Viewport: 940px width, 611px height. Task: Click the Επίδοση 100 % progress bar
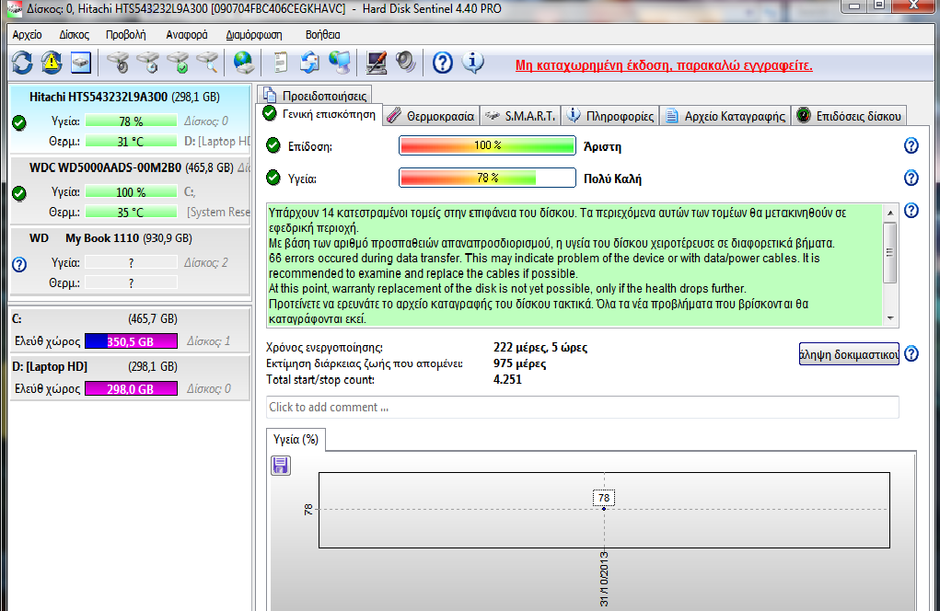[x=487, y=145]
